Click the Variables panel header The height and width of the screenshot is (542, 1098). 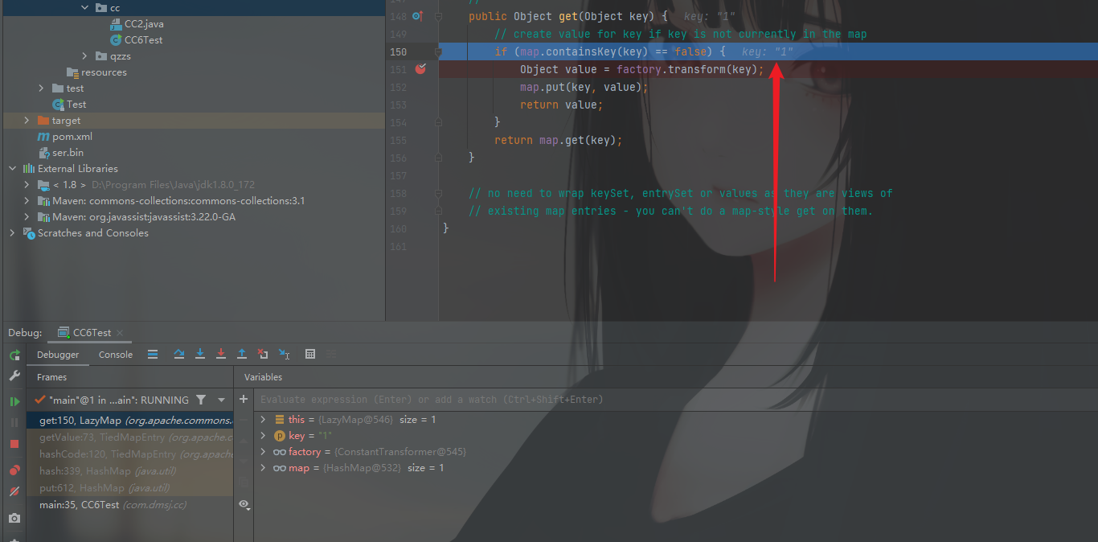pos(263,377)
